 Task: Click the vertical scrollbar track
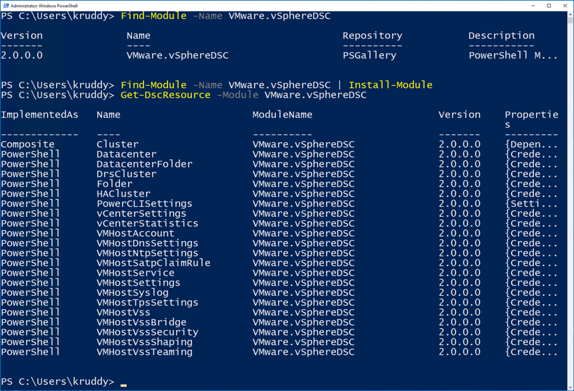(570, 191)
